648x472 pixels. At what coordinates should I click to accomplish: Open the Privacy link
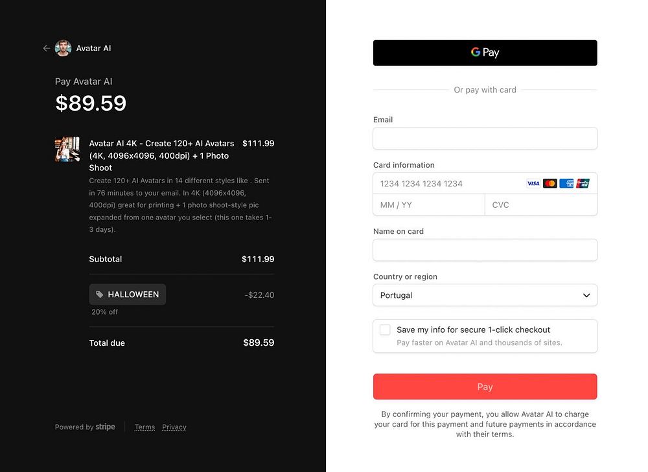(174, 427)
